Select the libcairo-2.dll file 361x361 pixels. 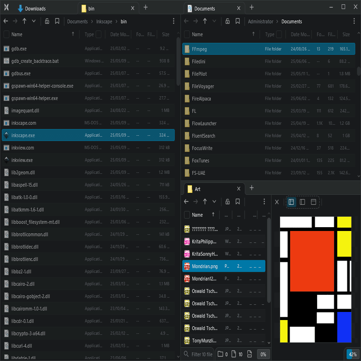88,284
